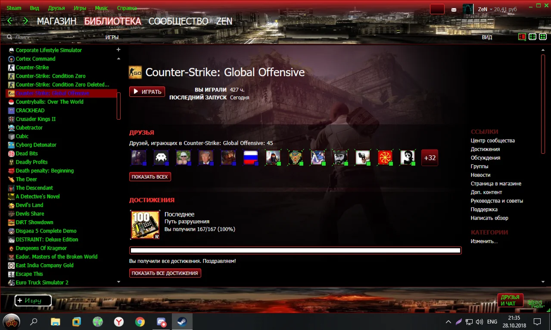Open the inbox envelope icon
The height and width of the screenshot is (330, 551).
pyautogui.click(x=454, y=9)
